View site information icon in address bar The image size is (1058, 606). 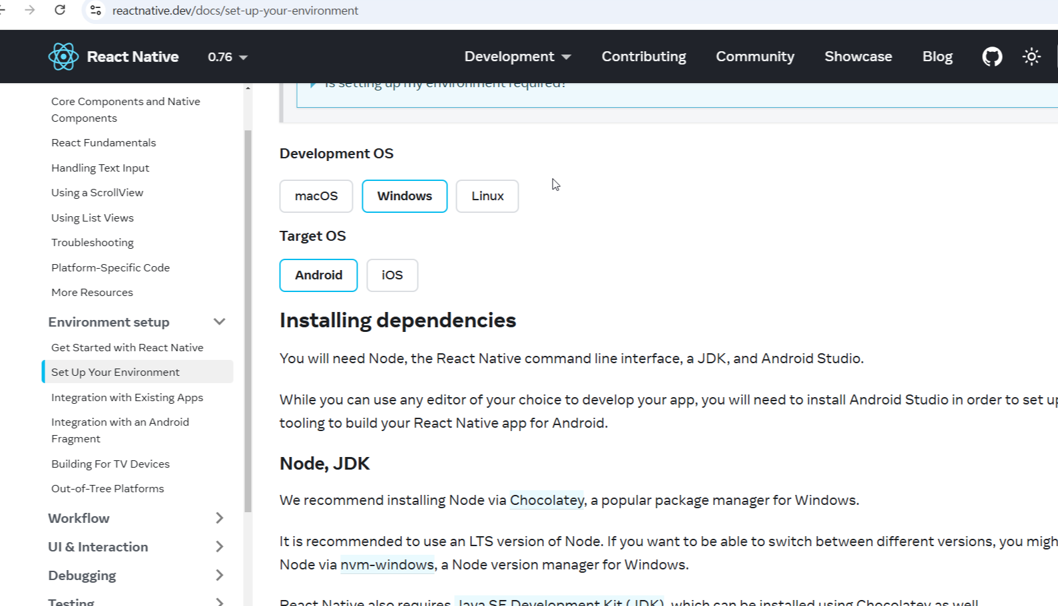pos(96,10)
